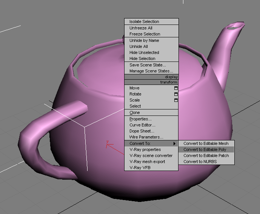Open Scale settings box icon
260x214 pixels.
[x=176, y=100]
